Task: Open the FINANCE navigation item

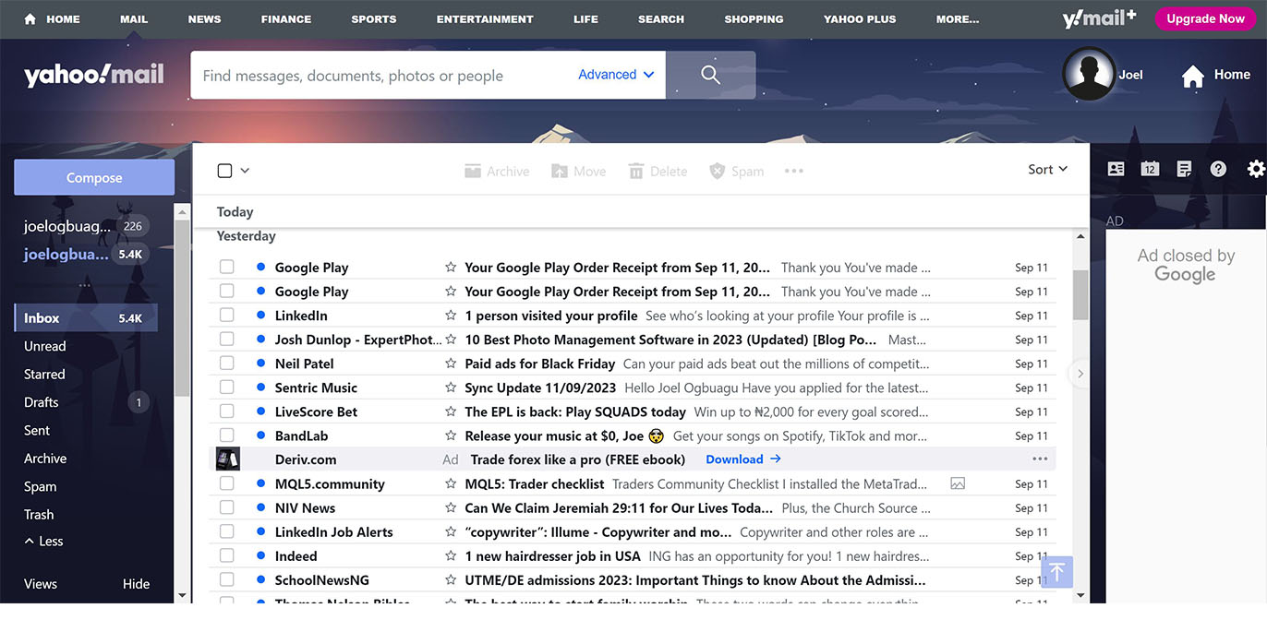Action: pyautogui.click(x=285, y=19)
